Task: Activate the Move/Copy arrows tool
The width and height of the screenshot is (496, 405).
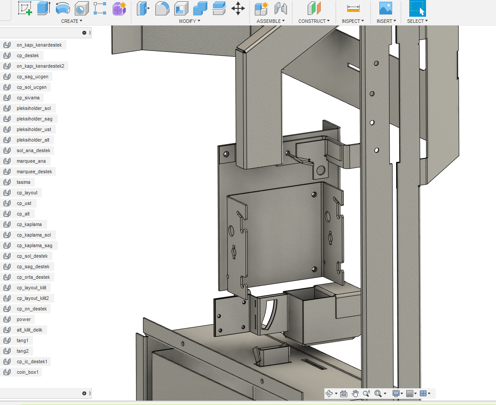Action: click(x=238, y=8)
